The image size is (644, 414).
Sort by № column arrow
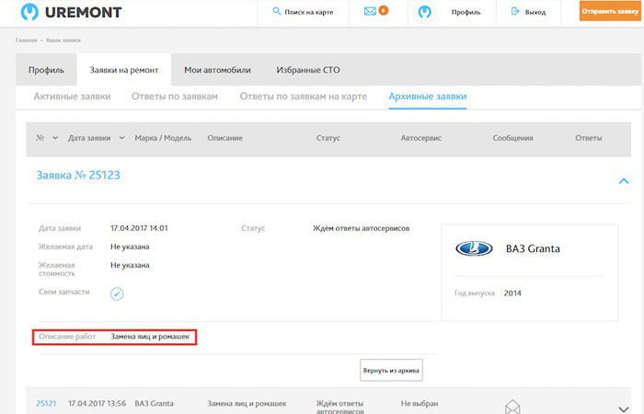pyautogui.click(x=55, y=138)
